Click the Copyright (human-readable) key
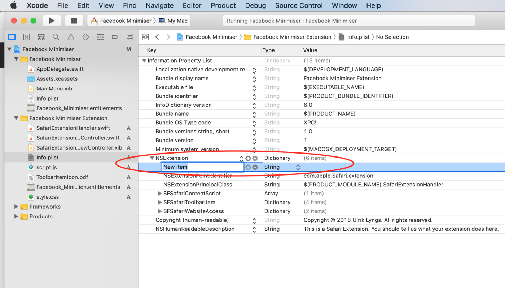Screen dimensions: 505x288 192,220
